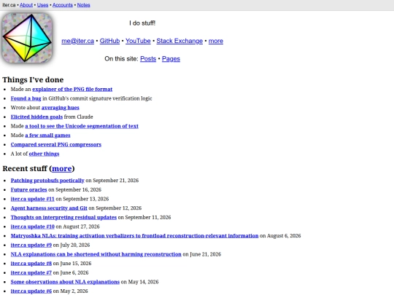Open the About page in top nav
394x295 pixels.
[x=26, y=5]
